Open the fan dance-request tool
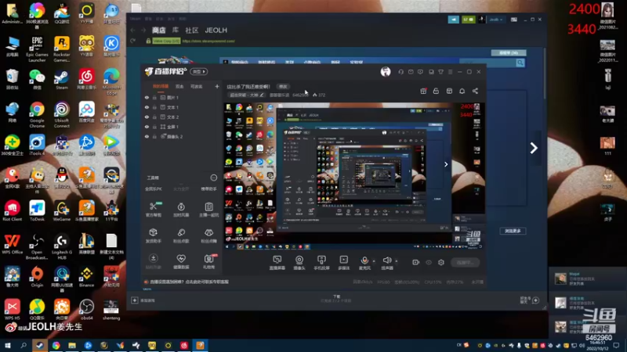 coord(208,235)
